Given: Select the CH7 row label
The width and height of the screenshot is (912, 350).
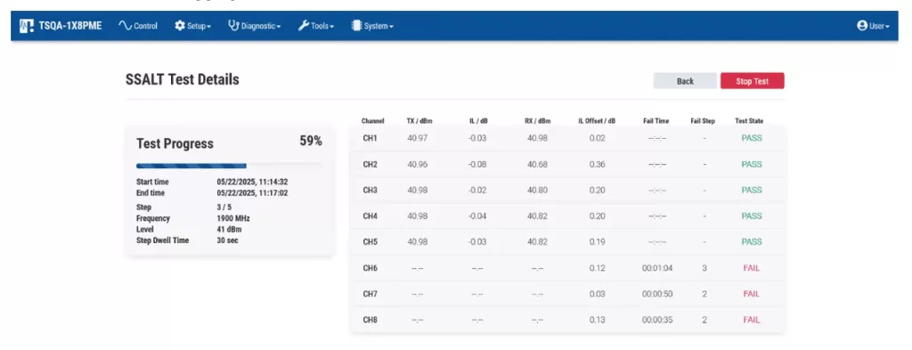Looking at the screenshot, I should point(370,294).
